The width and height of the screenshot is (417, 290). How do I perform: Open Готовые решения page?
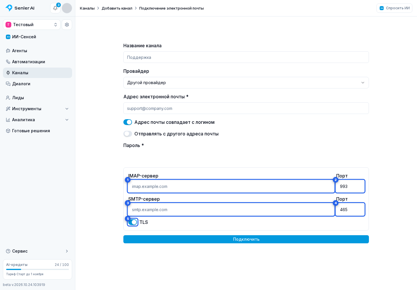point(37,131)
